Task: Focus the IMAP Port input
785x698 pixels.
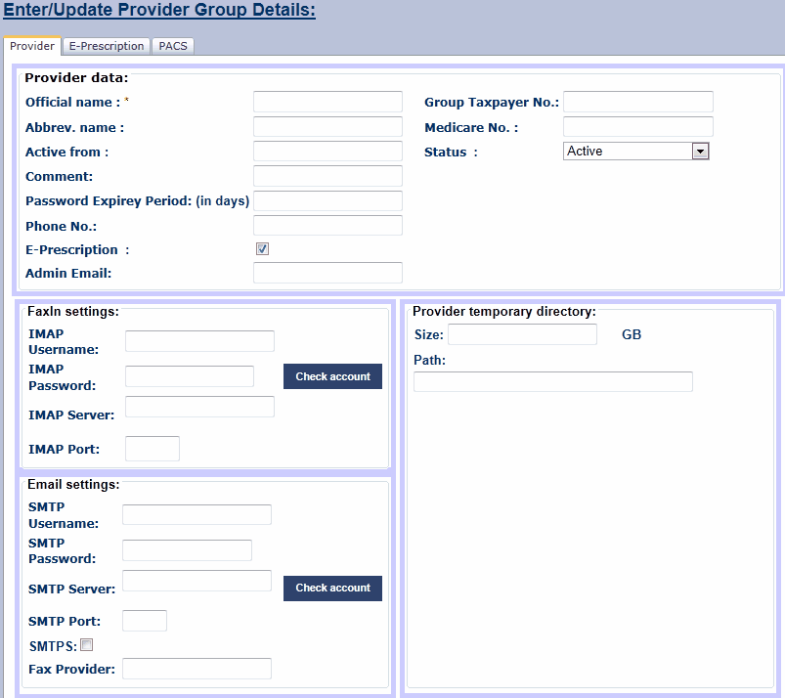Action: (153, 449)
